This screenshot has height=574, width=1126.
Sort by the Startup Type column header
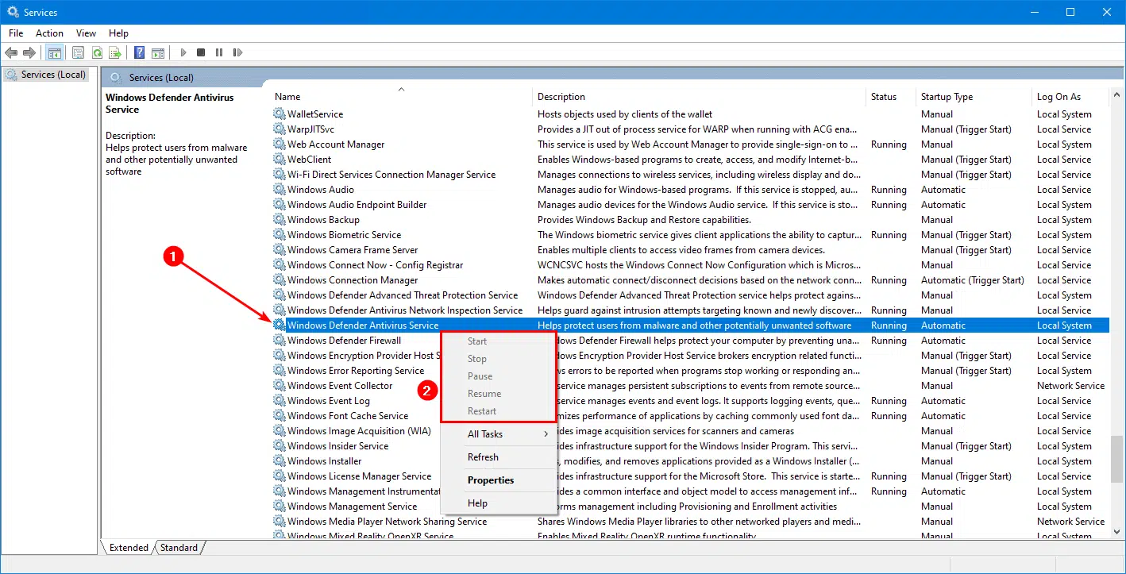(974, 97)
